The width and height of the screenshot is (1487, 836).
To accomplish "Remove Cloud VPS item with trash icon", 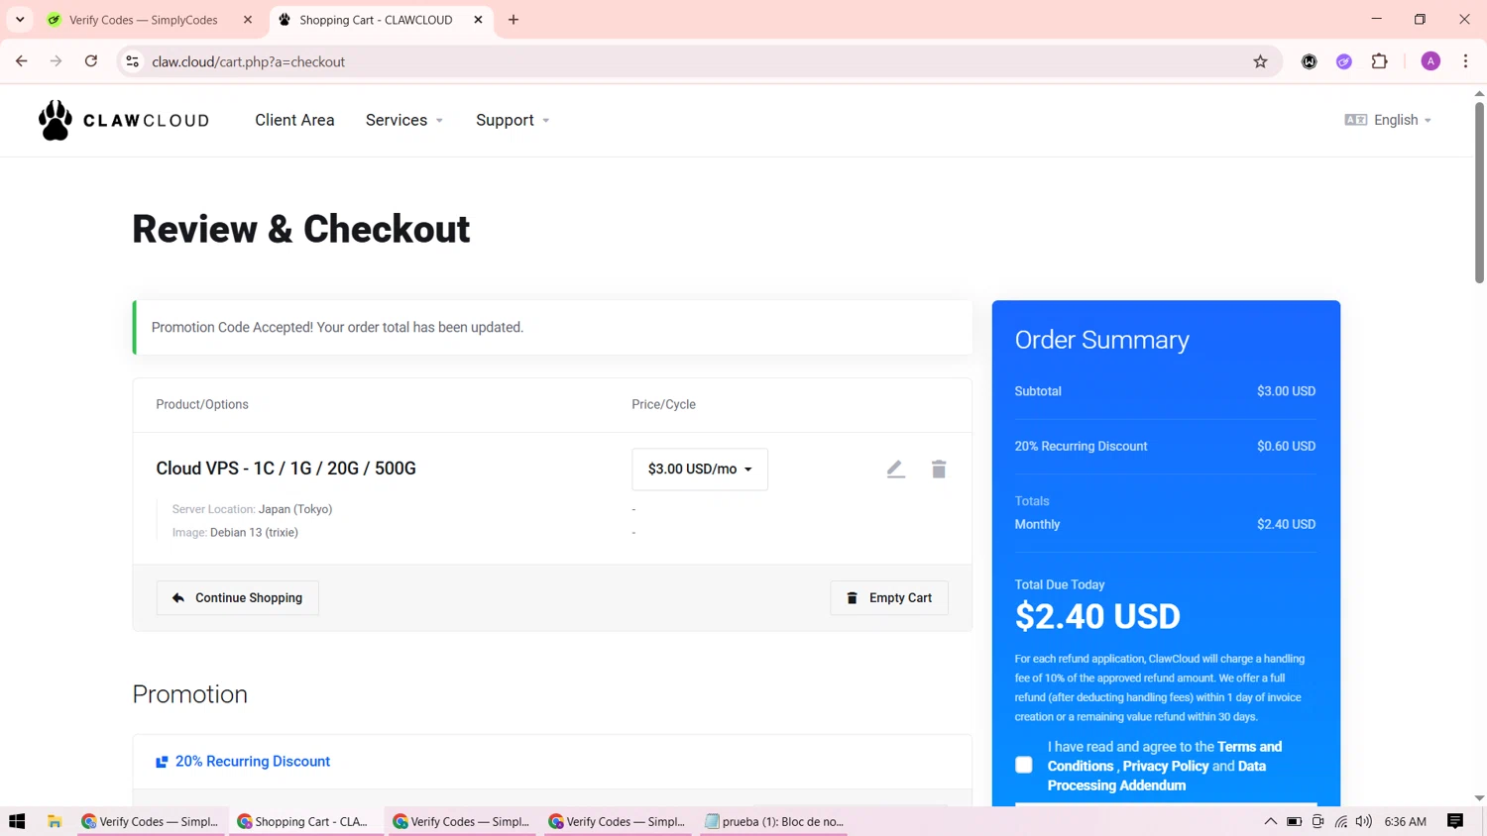I will [939, 470].
